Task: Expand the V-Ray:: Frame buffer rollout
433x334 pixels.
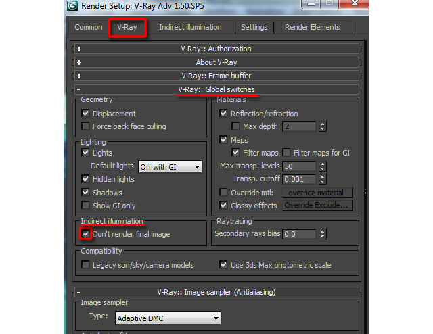Action: 216,76
